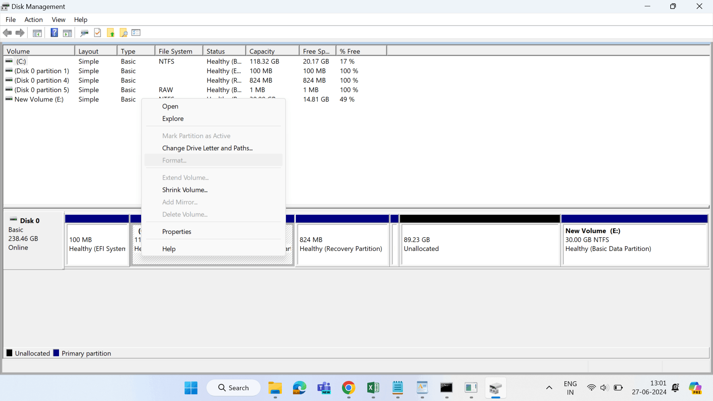Select Shrink Volume from the context menu

pyautogui.click(x=185, y=190)
